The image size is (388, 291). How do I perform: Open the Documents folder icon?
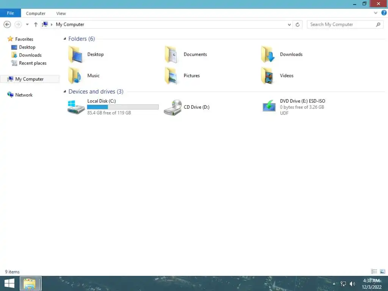pos(171,55)
